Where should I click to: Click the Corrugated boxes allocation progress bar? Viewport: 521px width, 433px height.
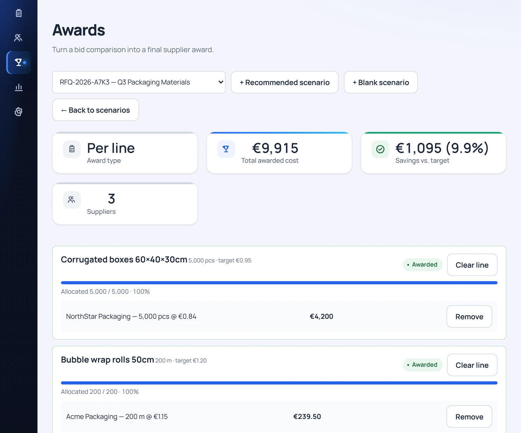279,283
